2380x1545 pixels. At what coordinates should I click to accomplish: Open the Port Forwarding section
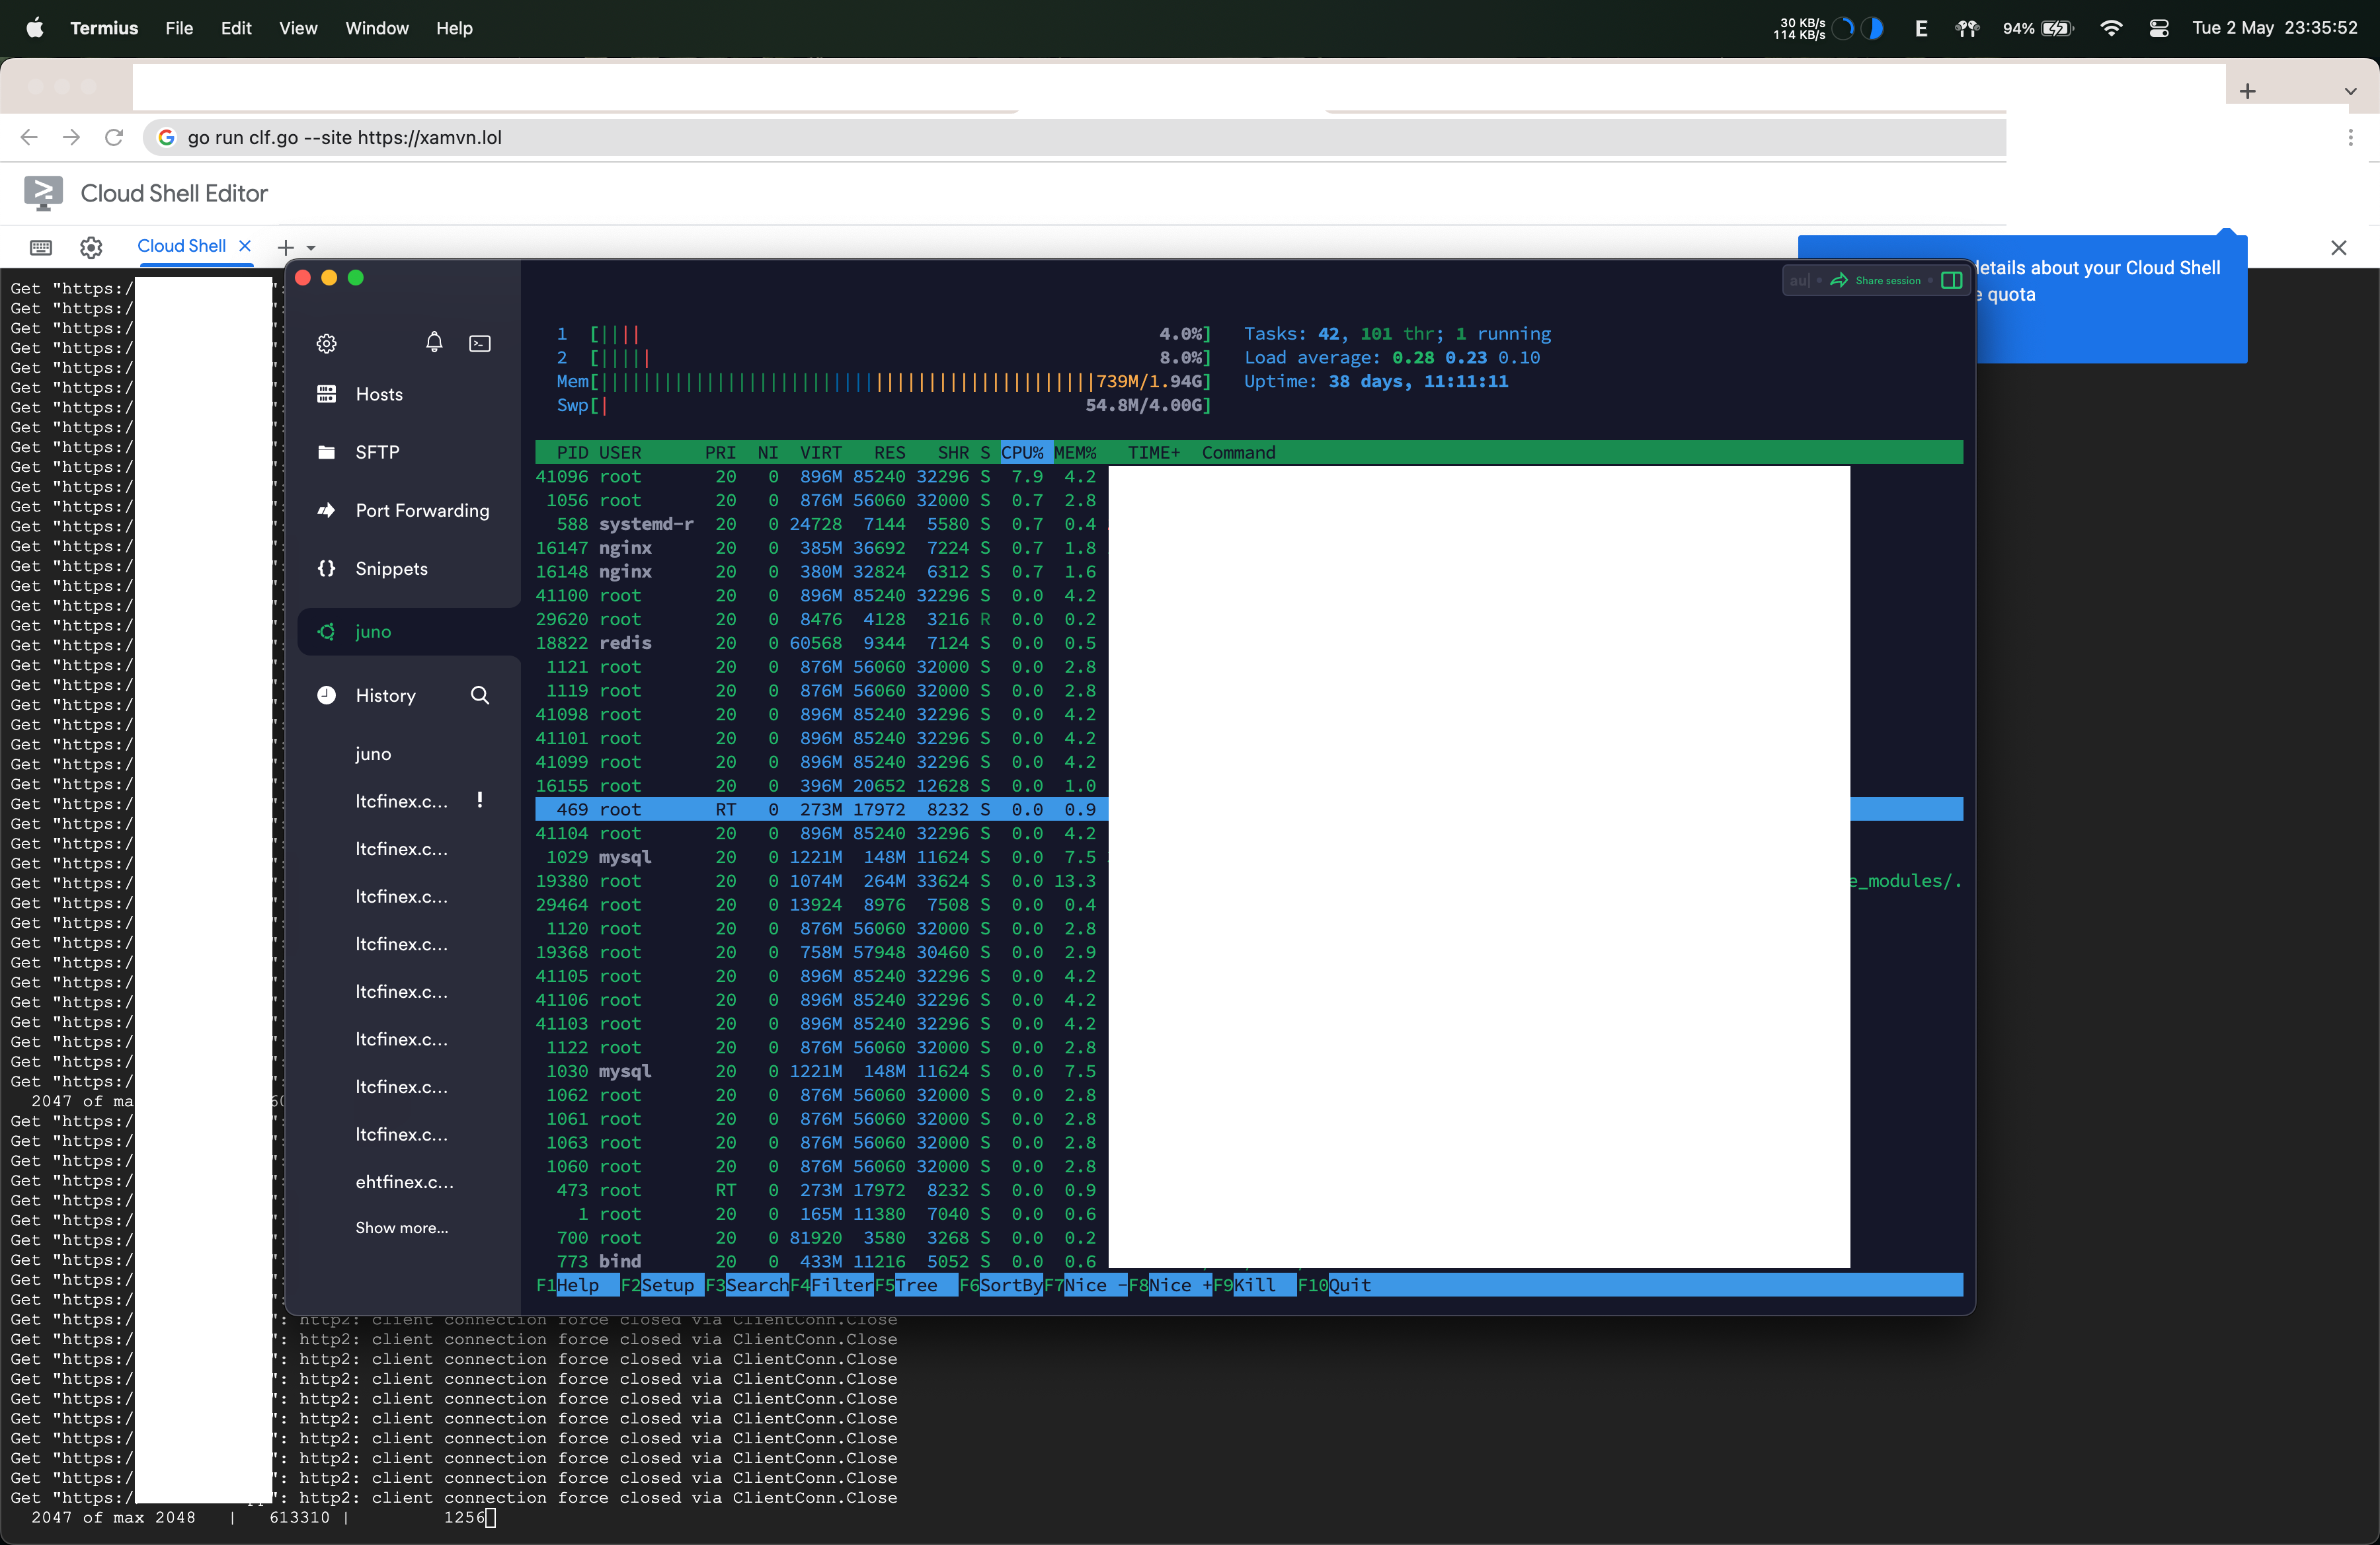(422, 511)
